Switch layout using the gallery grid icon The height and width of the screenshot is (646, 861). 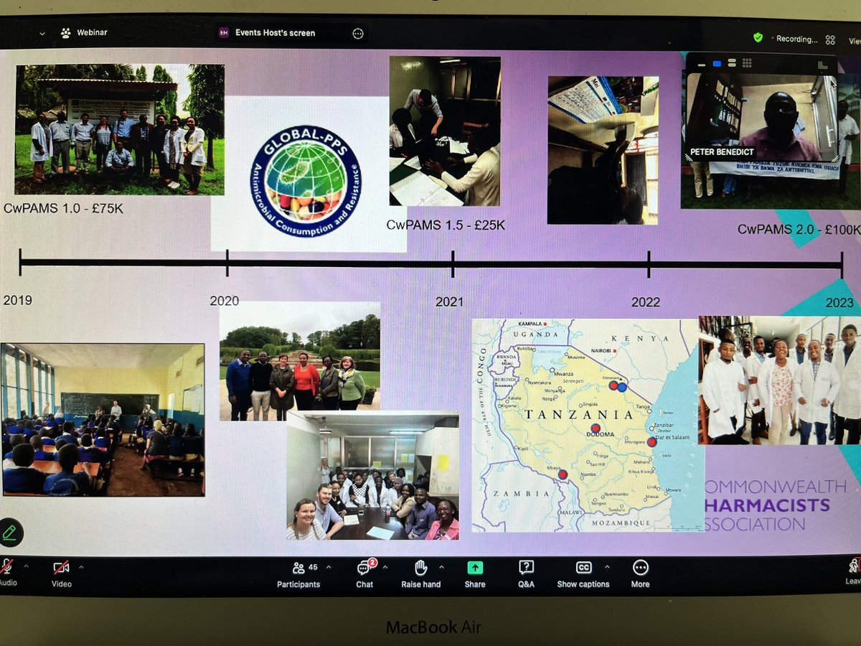[829, 39]
